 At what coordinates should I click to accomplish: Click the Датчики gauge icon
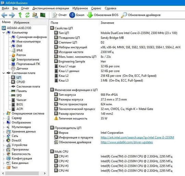click(x=13, y=68)
